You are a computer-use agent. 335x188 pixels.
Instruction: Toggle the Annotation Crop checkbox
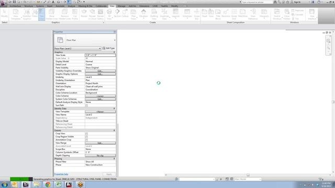tap(86, 140)
